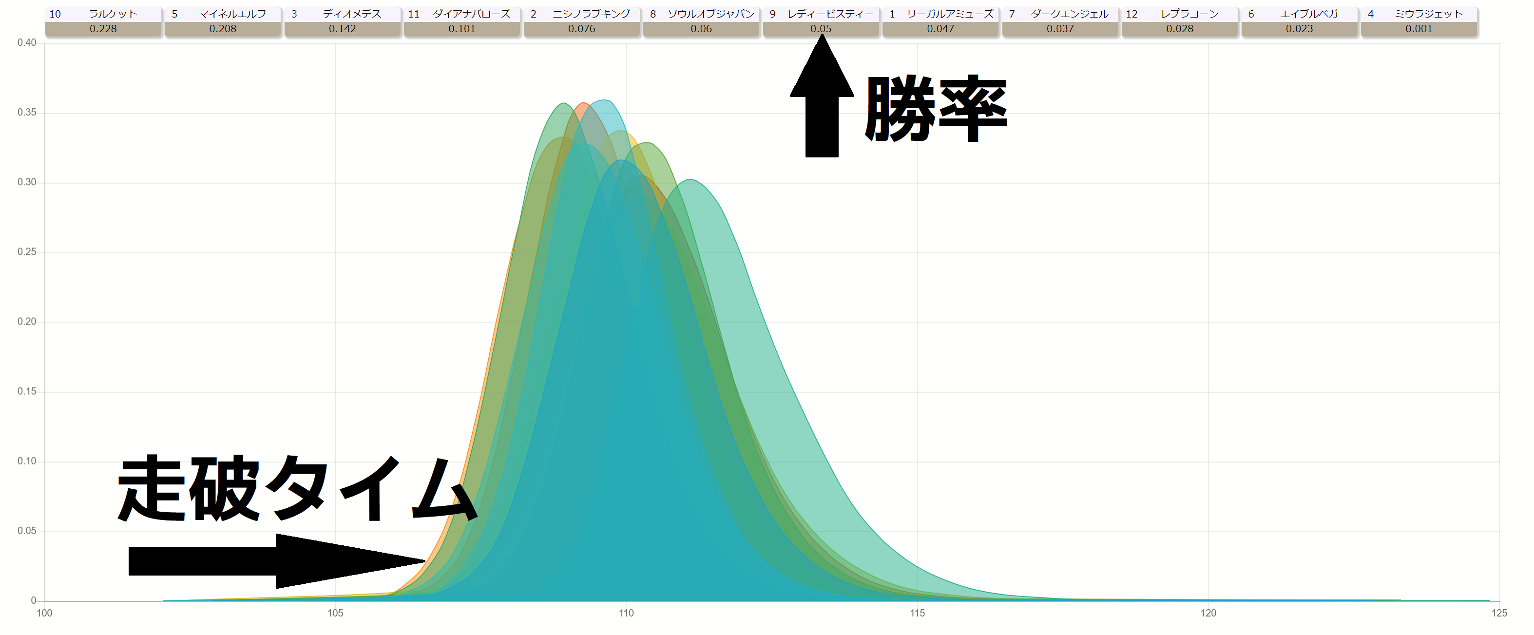Click x-axis label 110
The width and height of the screenshot is (1534, 635).
[627, 613]
